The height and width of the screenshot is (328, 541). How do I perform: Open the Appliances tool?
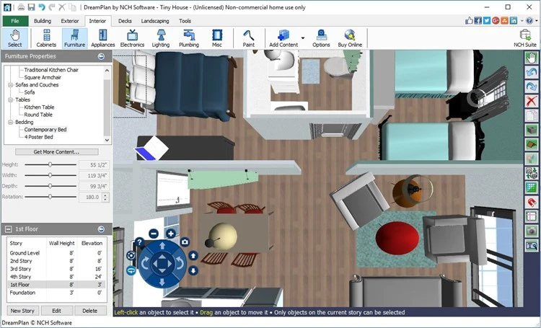tap(103, 38)
